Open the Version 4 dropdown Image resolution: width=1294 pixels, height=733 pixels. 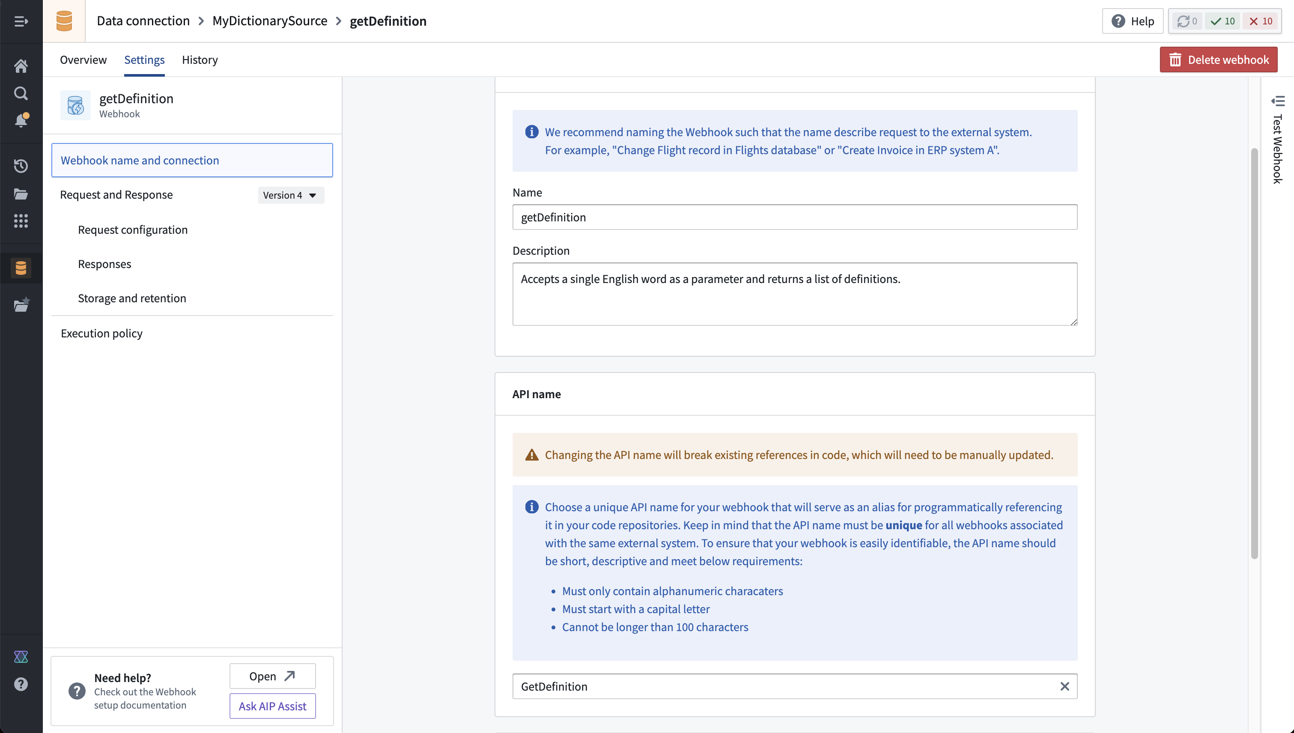pos(290,195)
